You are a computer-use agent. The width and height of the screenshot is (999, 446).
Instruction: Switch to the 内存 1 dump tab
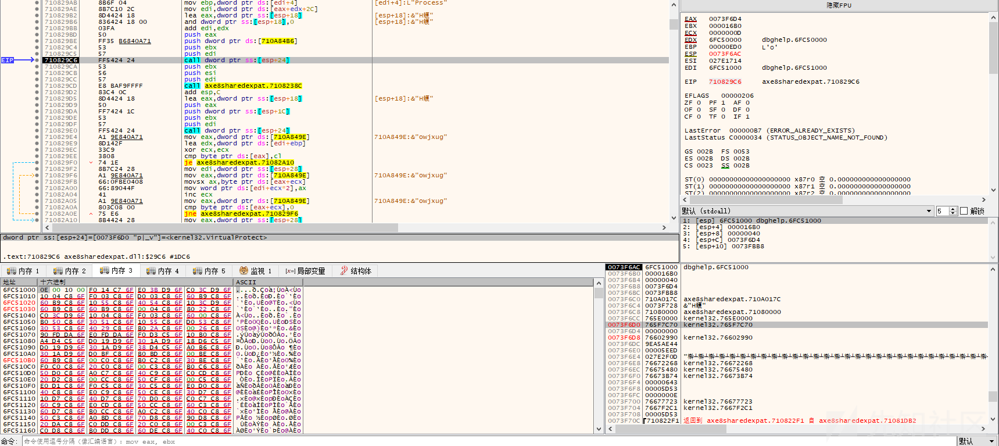pyautogui.click(x=23, y=271)
